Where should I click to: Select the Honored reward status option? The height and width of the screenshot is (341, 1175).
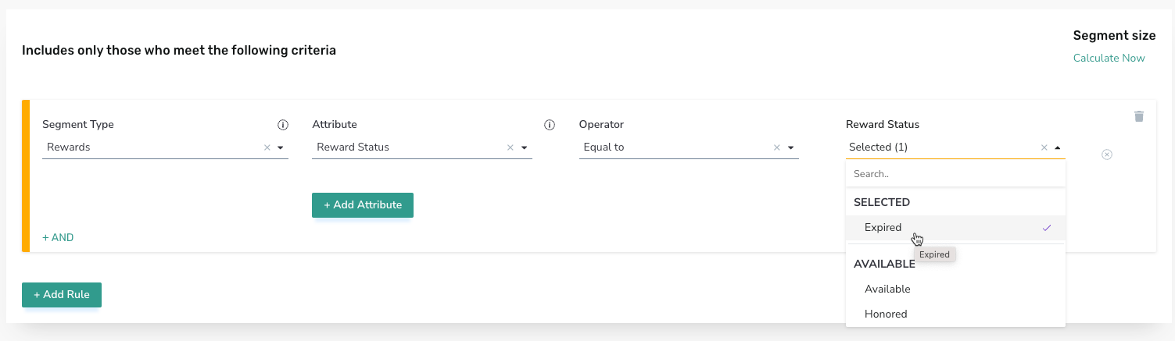tap(955, 314)
